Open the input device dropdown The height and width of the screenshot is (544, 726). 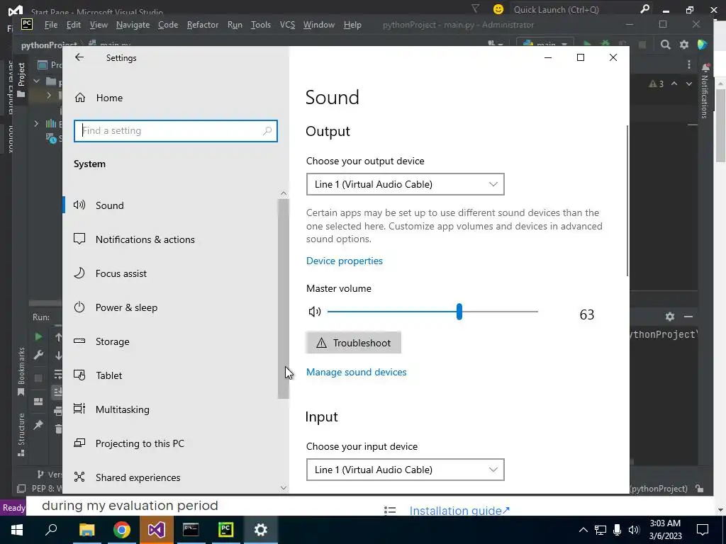click(x=405, y=470)
